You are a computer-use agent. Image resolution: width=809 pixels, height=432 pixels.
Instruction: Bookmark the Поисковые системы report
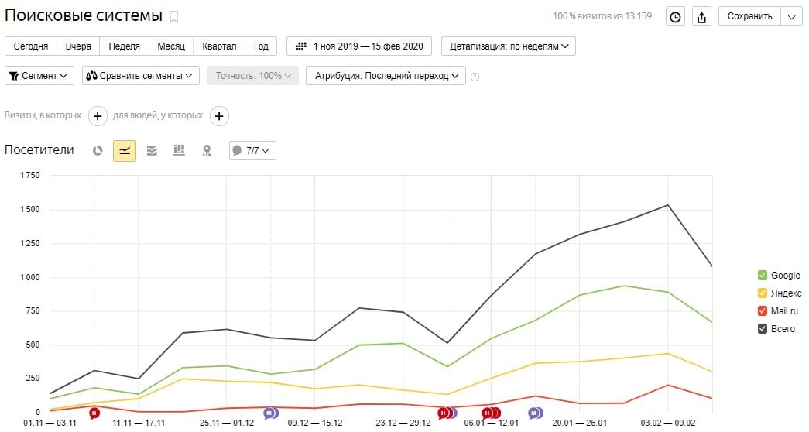click(x=174, y=17)
